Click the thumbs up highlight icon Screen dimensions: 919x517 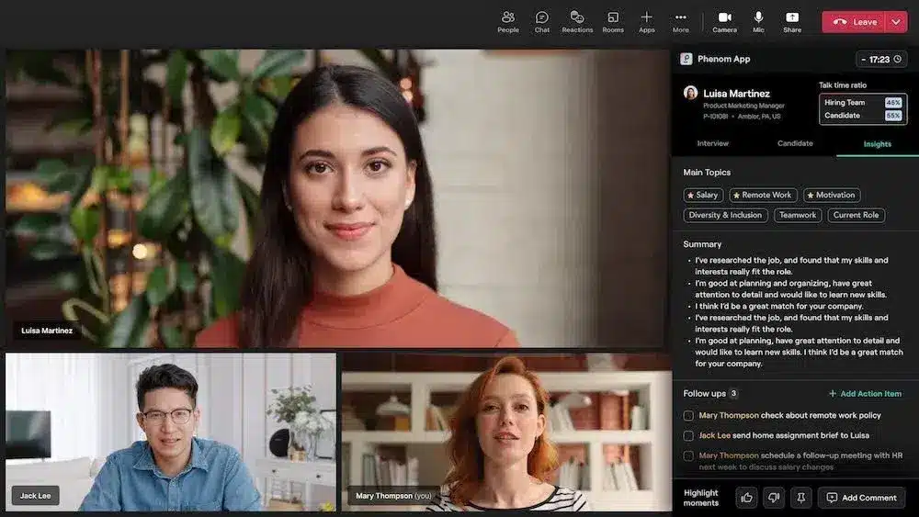tap(746, 498)
